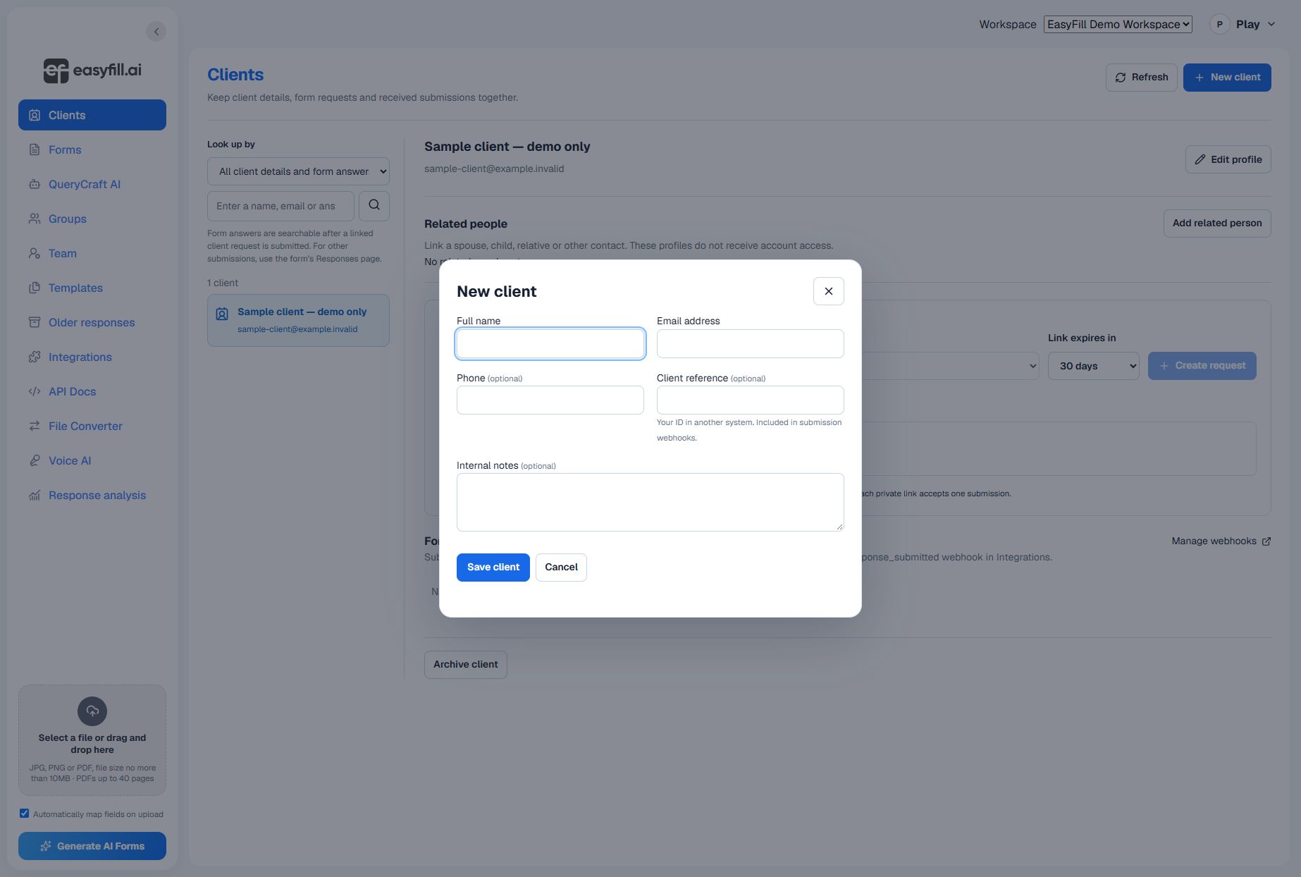Open Voice AI
1301x877 pixels.
coord(92,460)
